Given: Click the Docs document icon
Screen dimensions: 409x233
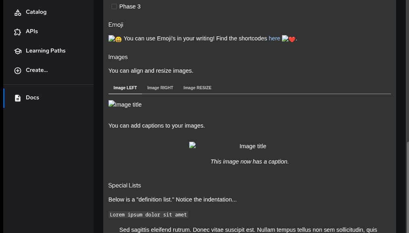Looking at the screenshot, I should [x=18, y=98].
